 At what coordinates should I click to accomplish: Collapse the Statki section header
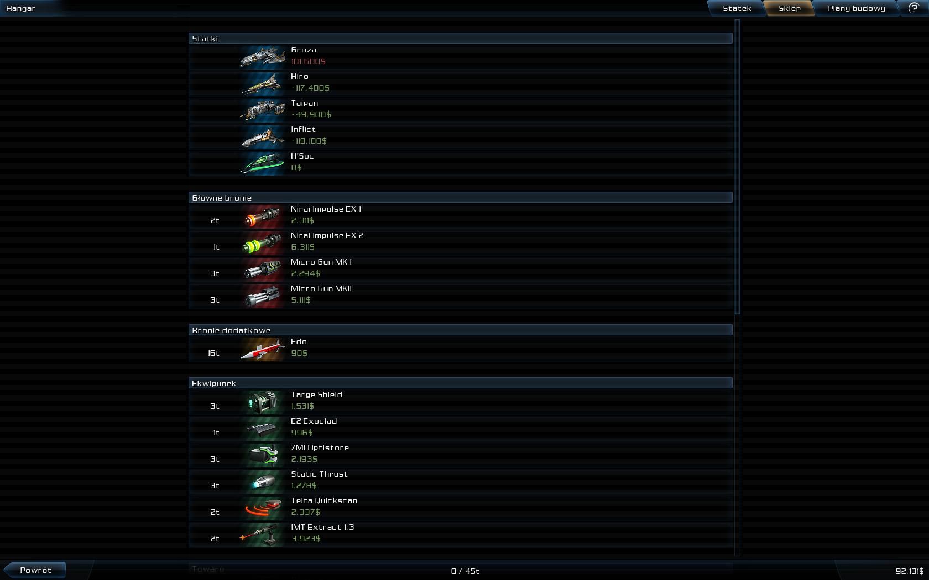tap(460, 38)
